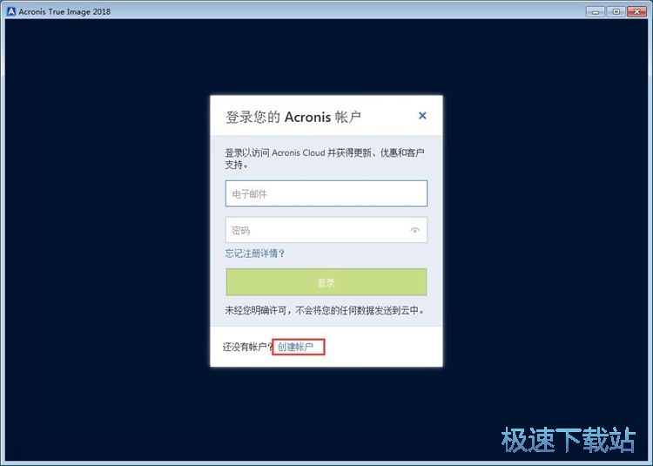Open the forgot registration details link
The width and height of the screenshot is (653, 466).
[254, 253]
